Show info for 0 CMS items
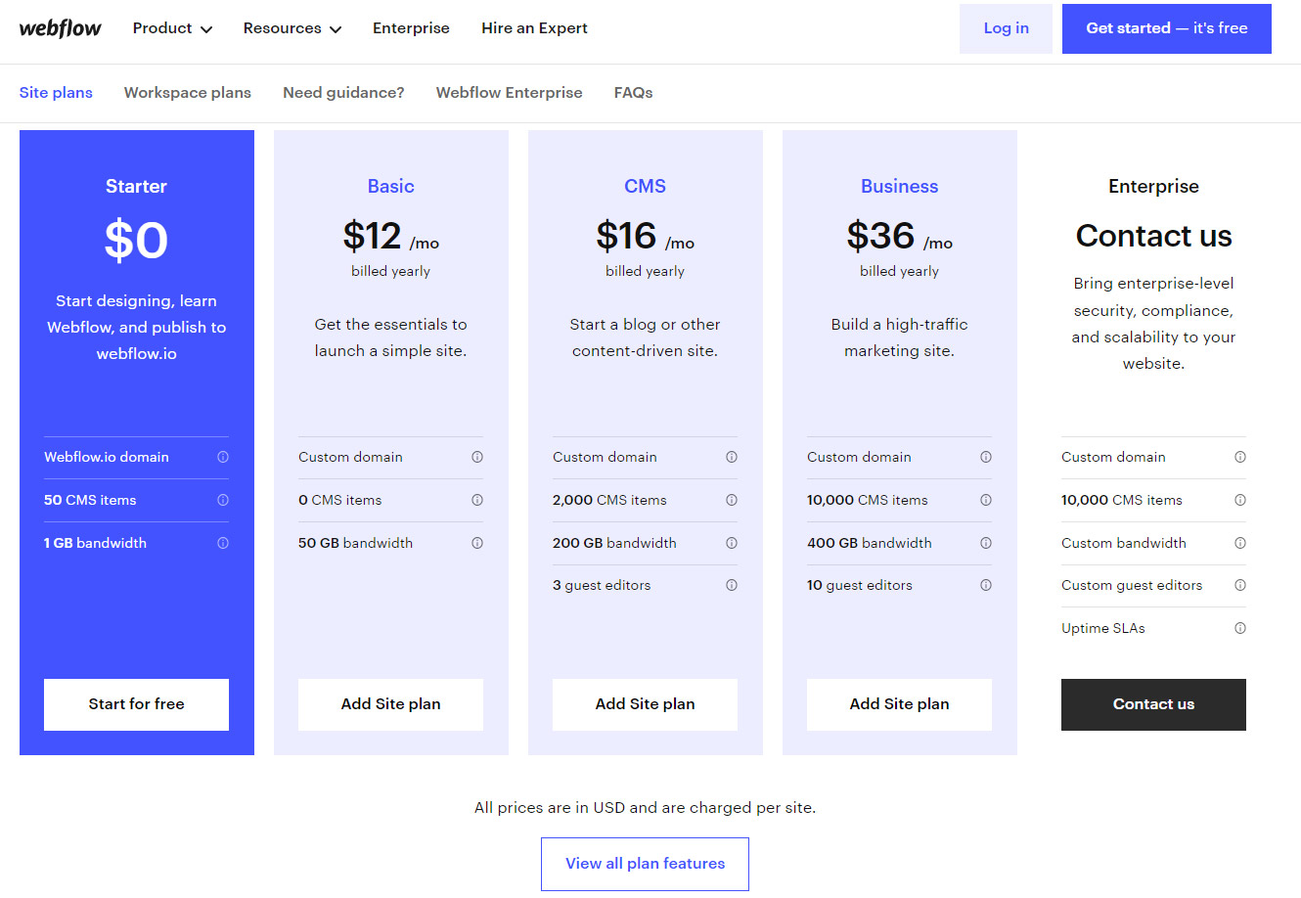 (x=477, y=500)
